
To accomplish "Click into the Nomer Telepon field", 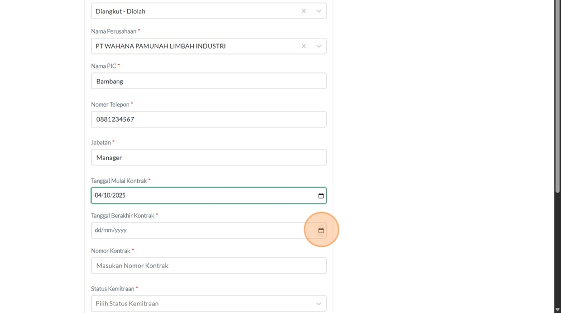I will pyautogui.click(x=208, y=119).
